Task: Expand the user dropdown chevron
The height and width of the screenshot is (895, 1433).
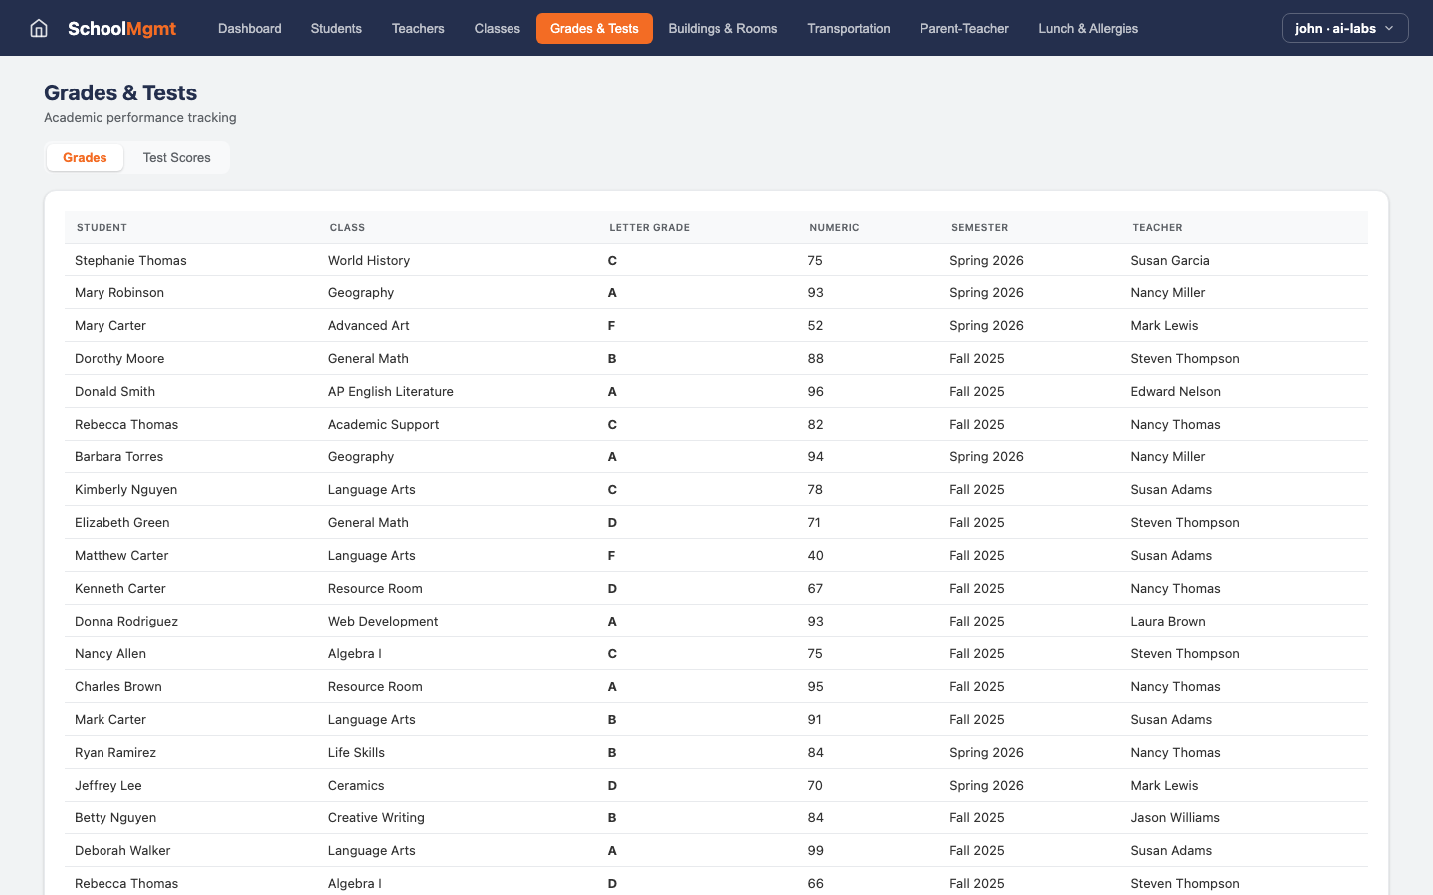Action: (1389, 29)
